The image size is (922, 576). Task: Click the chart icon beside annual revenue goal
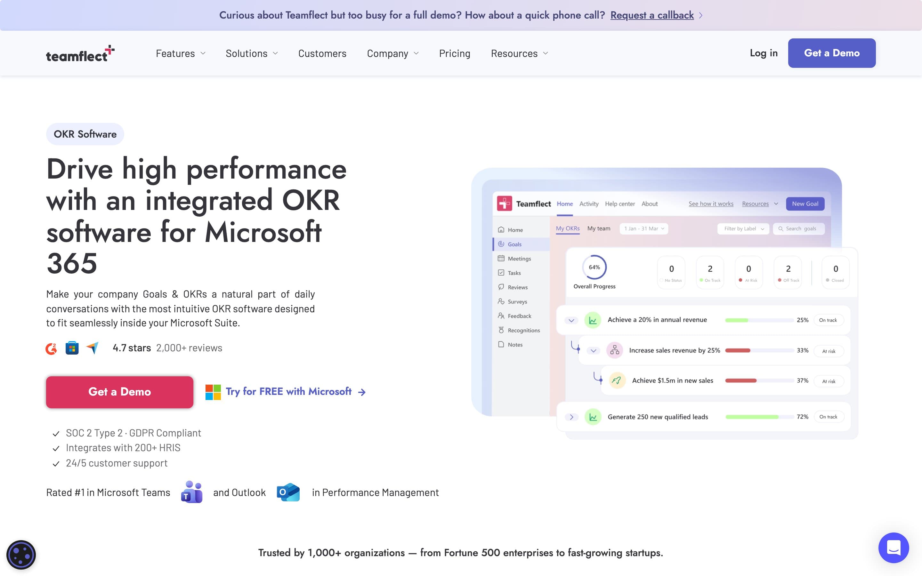(593, 320)
